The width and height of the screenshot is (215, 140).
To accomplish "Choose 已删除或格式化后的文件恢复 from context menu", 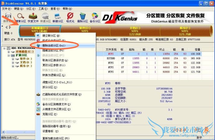I will tap(65, 95).
